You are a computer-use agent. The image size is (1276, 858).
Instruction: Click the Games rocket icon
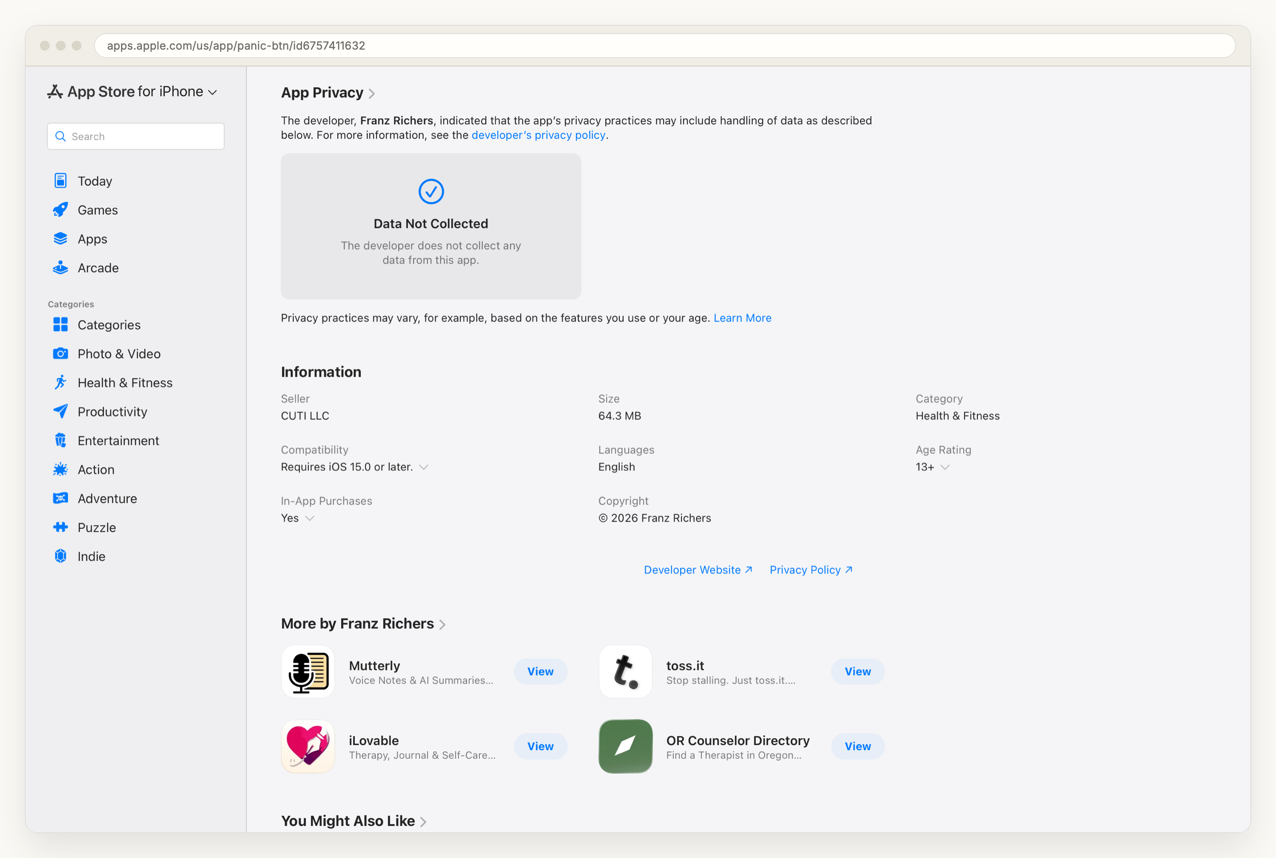(60, 210)
